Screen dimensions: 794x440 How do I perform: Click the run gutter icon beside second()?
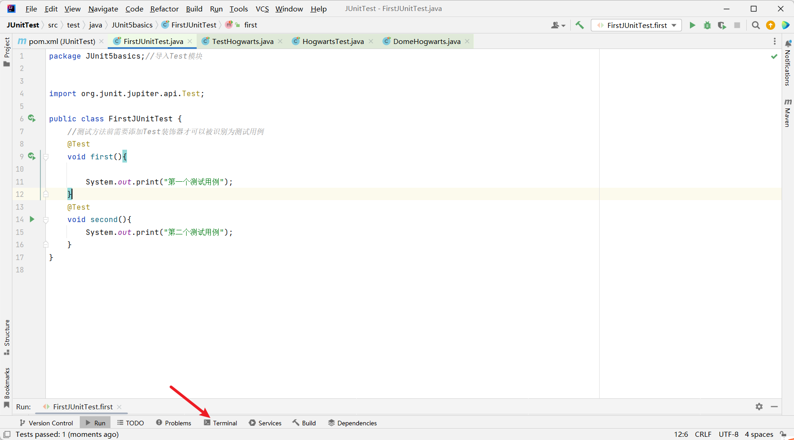click(x=32, y=219)
